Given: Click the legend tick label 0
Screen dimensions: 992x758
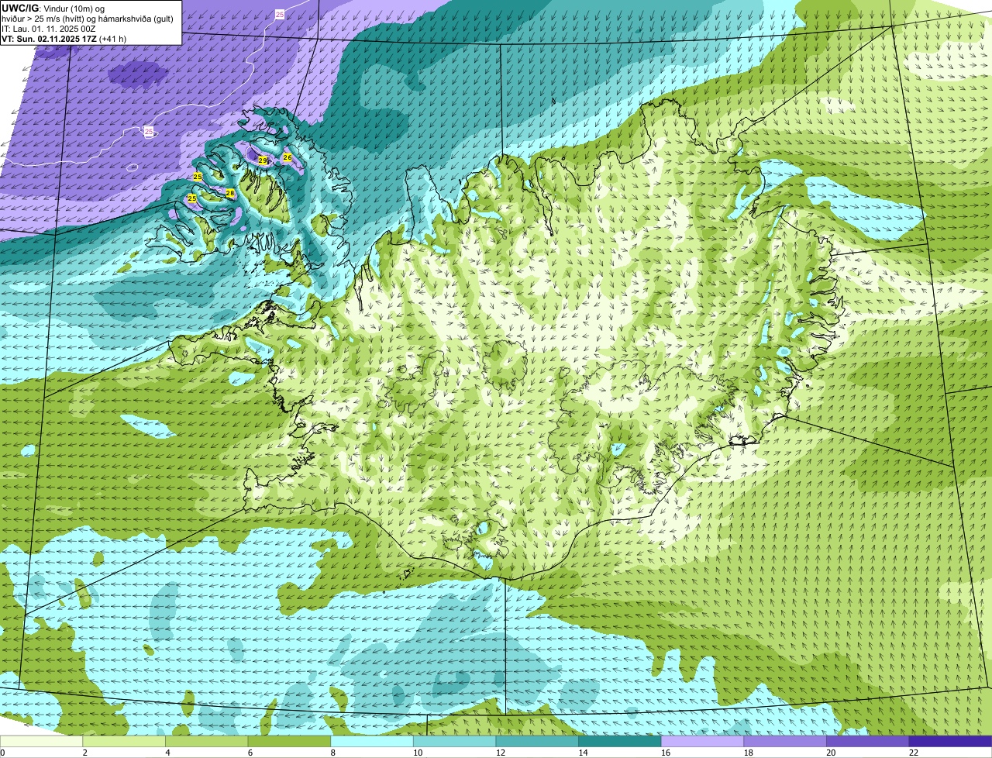Looking at the screenshot, I should [x=2, y=753].
